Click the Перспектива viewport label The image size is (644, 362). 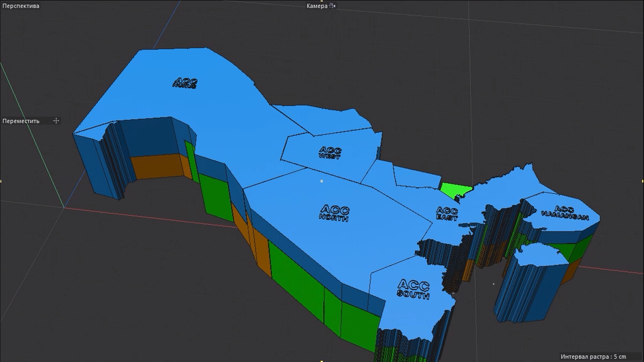point(21,6)
